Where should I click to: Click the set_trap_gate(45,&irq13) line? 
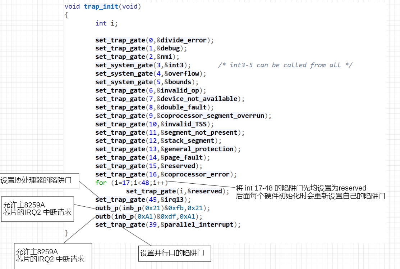(x=143, y=200)
